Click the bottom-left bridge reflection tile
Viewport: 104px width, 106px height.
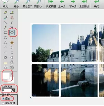45,80
